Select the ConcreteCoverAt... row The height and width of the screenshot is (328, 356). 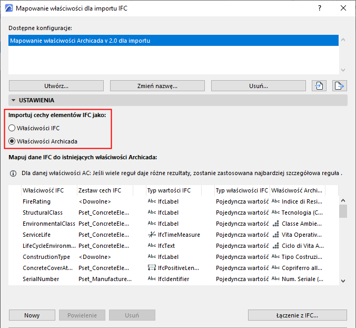click(x=173, y=268)
